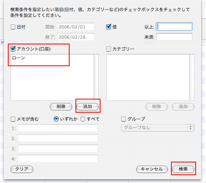
Task: Click the キャンセル button
Action: pos(152,169)
